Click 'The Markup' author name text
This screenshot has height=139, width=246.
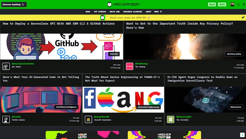pos(140,67)
